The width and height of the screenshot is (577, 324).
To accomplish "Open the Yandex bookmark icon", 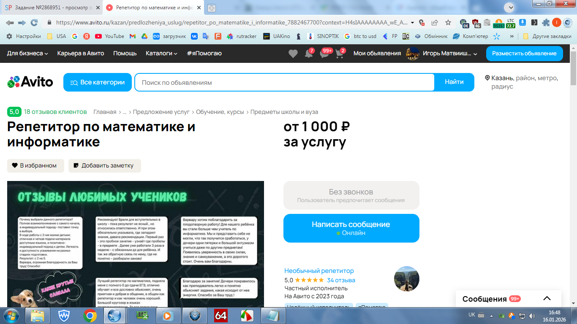I will click(x=86, y=36).
